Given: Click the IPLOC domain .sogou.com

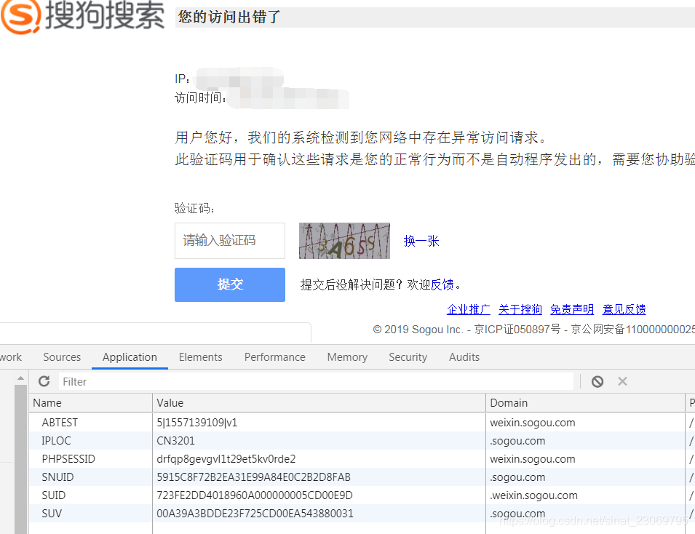Looking at the screenshot, I should pyautogui.click(x=517, y=441).
